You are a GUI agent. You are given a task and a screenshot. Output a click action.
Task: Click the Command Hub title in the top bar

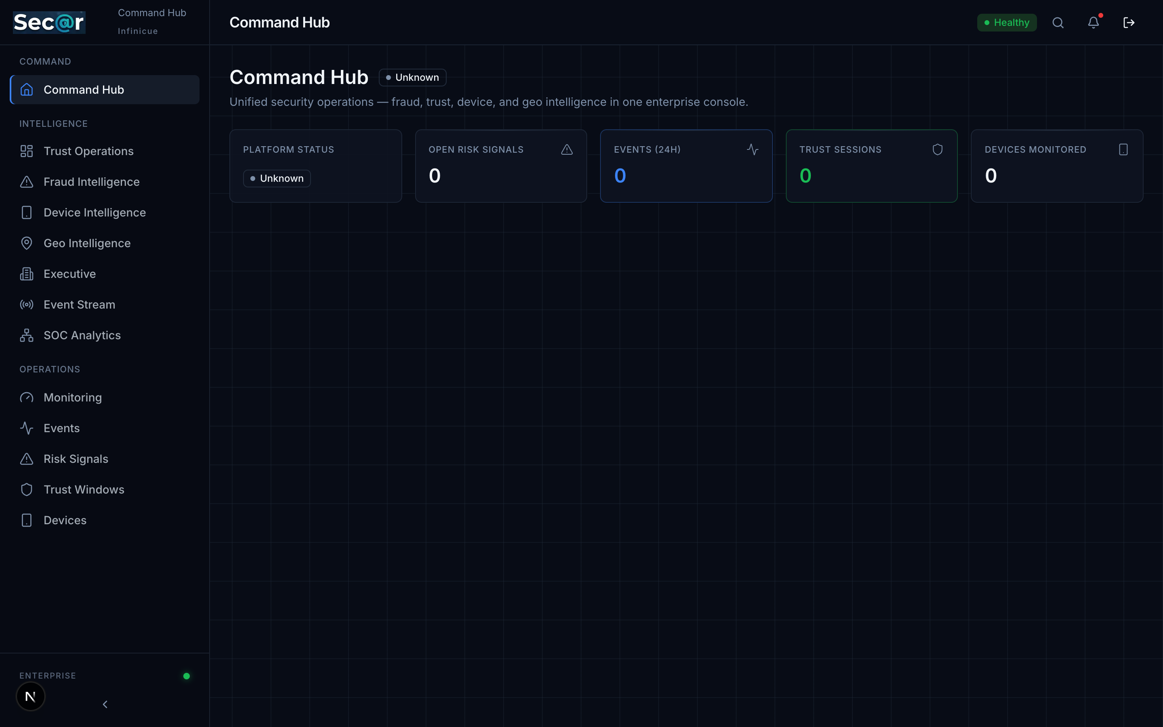pos(280,23)
